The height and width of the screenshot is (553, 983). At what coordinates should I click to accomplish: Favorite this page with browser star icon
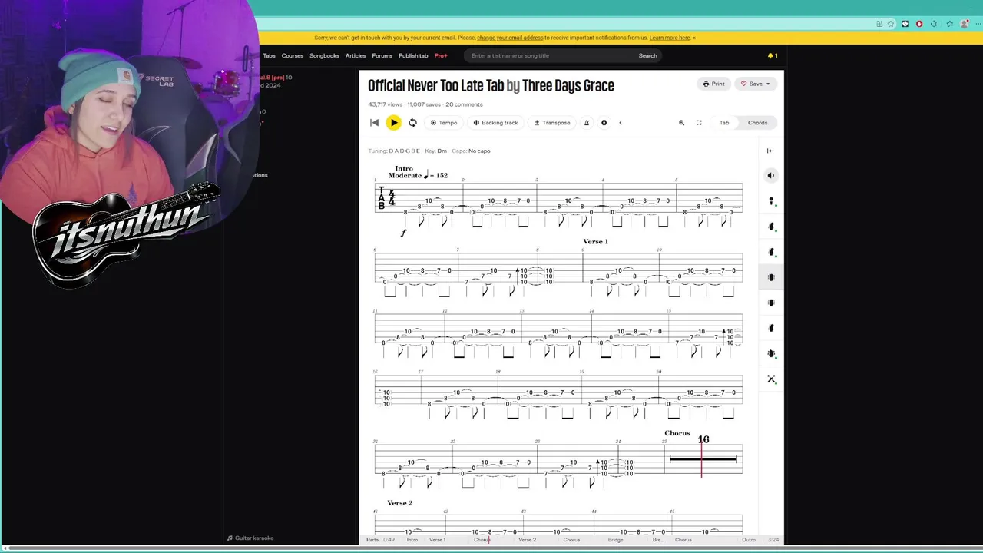click(891, 24)
